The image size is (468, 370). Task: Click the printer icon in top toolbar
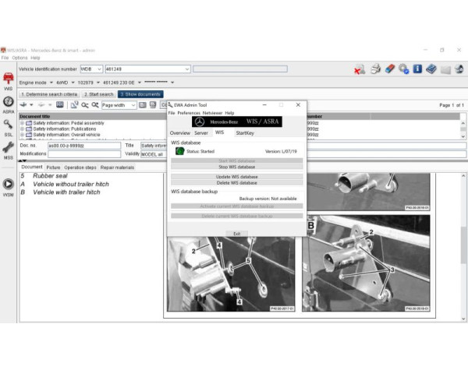[375, 69]
